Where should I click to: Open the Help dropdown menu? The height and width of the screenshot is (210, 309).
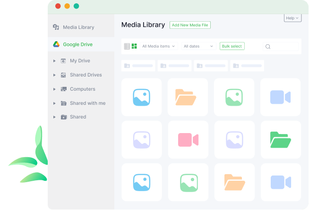(x=292, y=18)
